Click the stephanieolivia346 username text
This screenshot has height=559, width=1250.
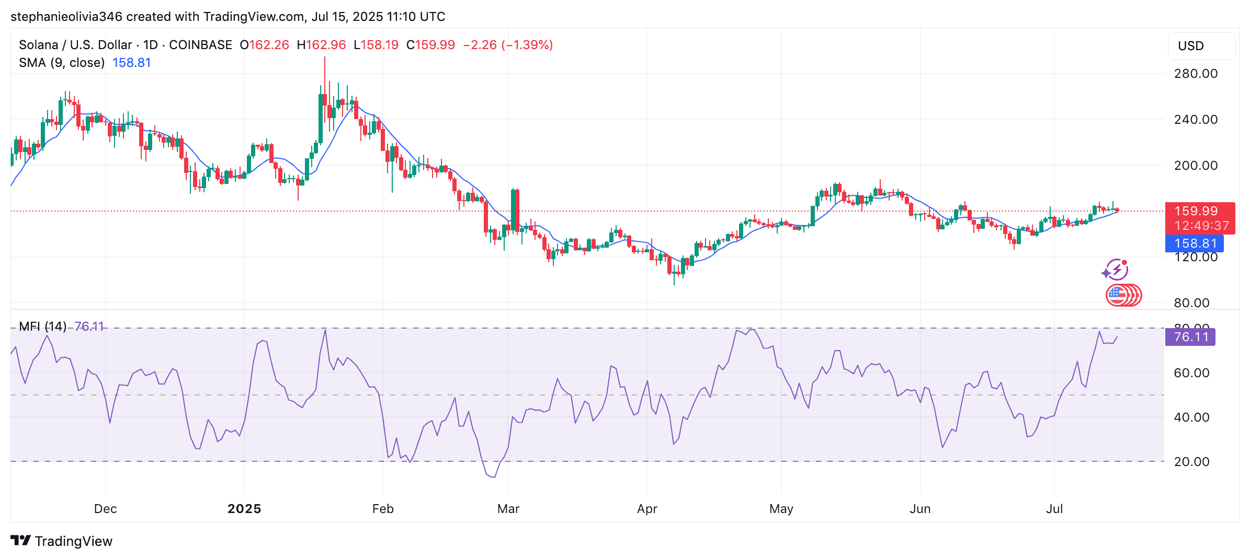tap(66, 16)
